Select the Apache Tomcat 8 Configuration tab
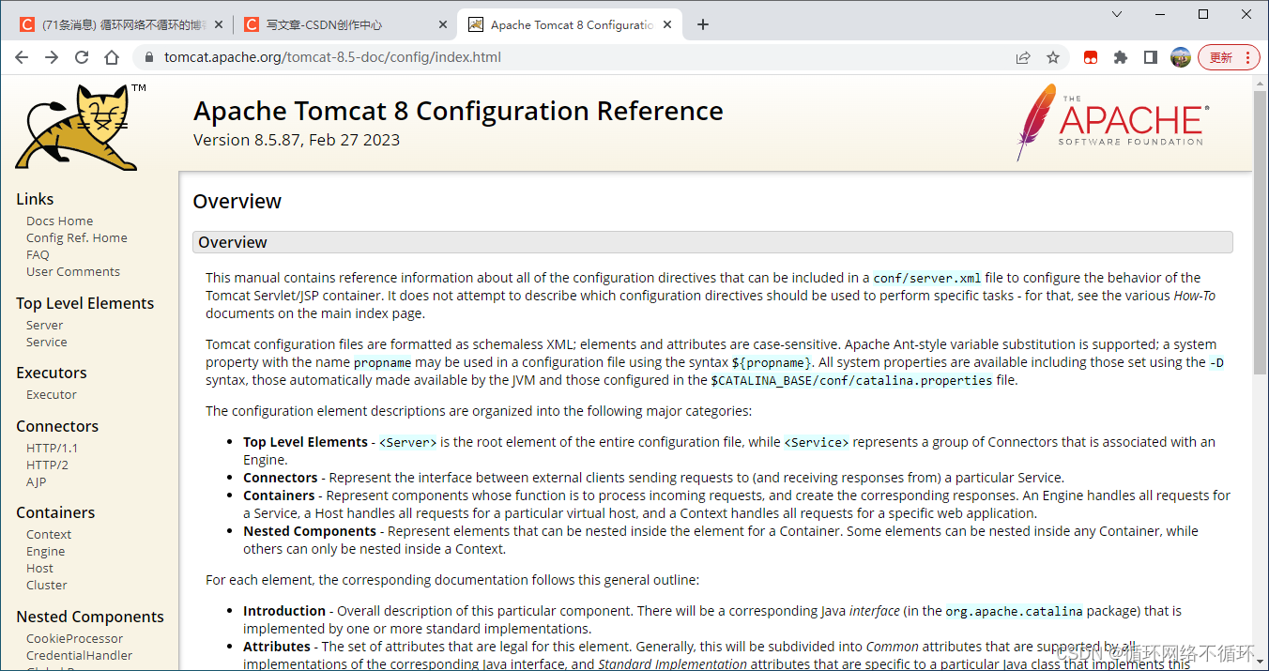This screenshot has height=671, width=1269. point(570,25)
